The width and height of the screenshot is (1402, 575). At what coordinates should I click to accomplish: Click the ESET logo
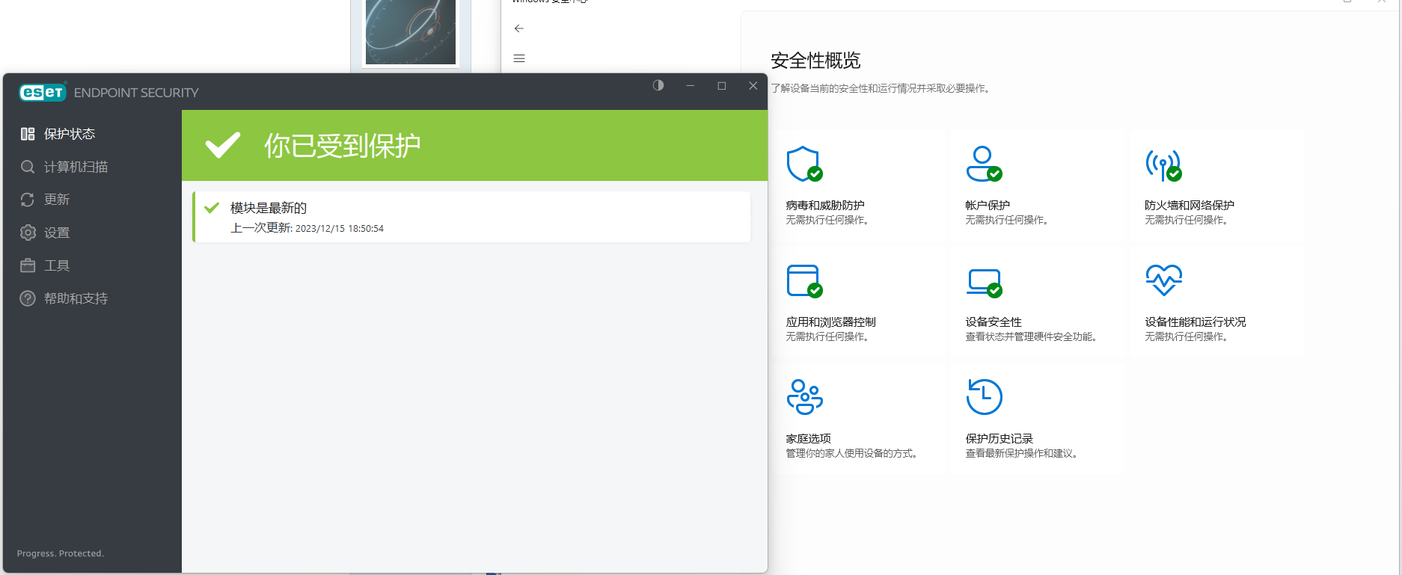[x=43, y=92]
